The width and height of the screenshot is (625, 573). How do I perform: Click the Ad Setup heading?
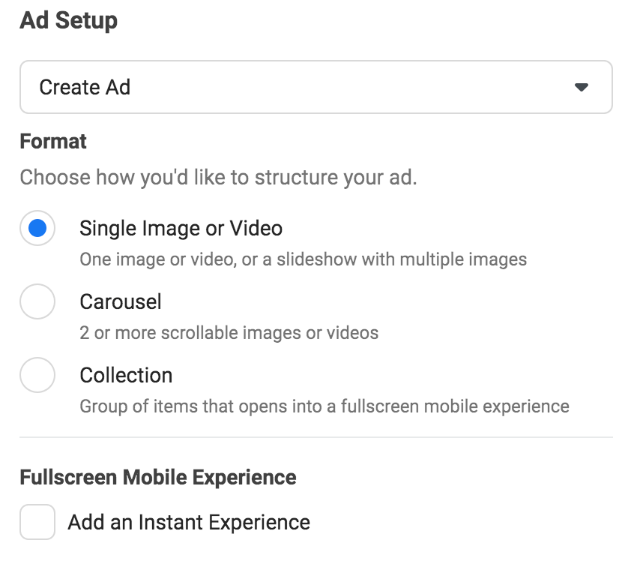69,20
